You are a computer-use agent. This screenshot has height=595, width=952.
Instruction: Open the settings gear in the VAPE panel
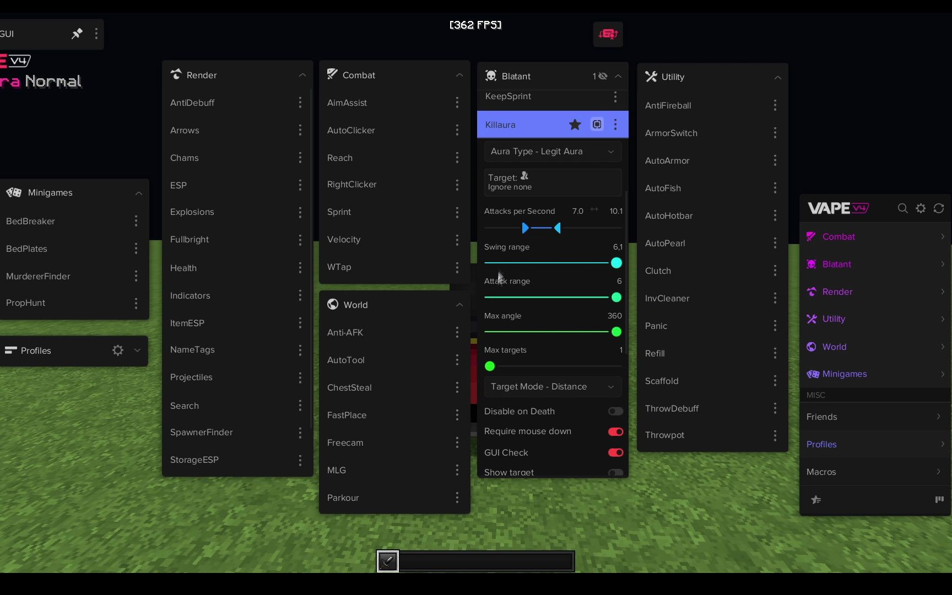tap(921, 208)
